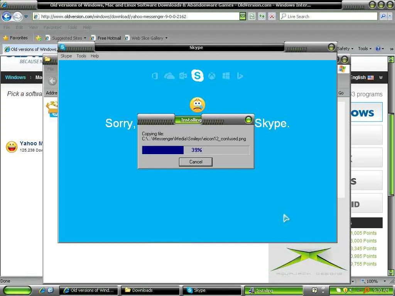The height and width of the screenshot is (296, 395).
Task: Toggle Compatibility View icon in address bar
Action: pyautogui.click(x=252, y=17)
